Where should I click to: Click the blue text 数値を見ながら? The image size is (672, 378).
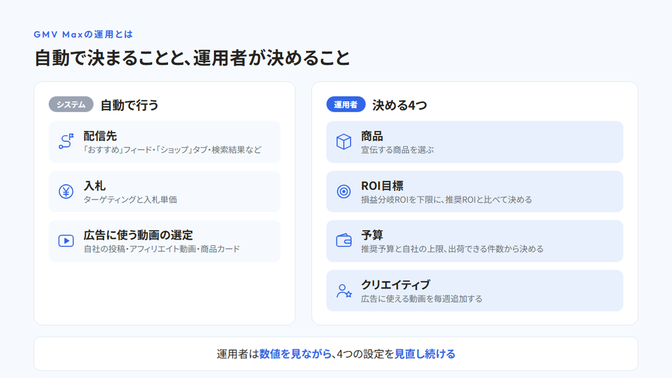295,354
